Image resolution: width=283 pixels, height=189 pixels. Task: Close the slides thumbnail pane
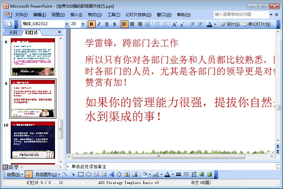click(x=60, y=32)
